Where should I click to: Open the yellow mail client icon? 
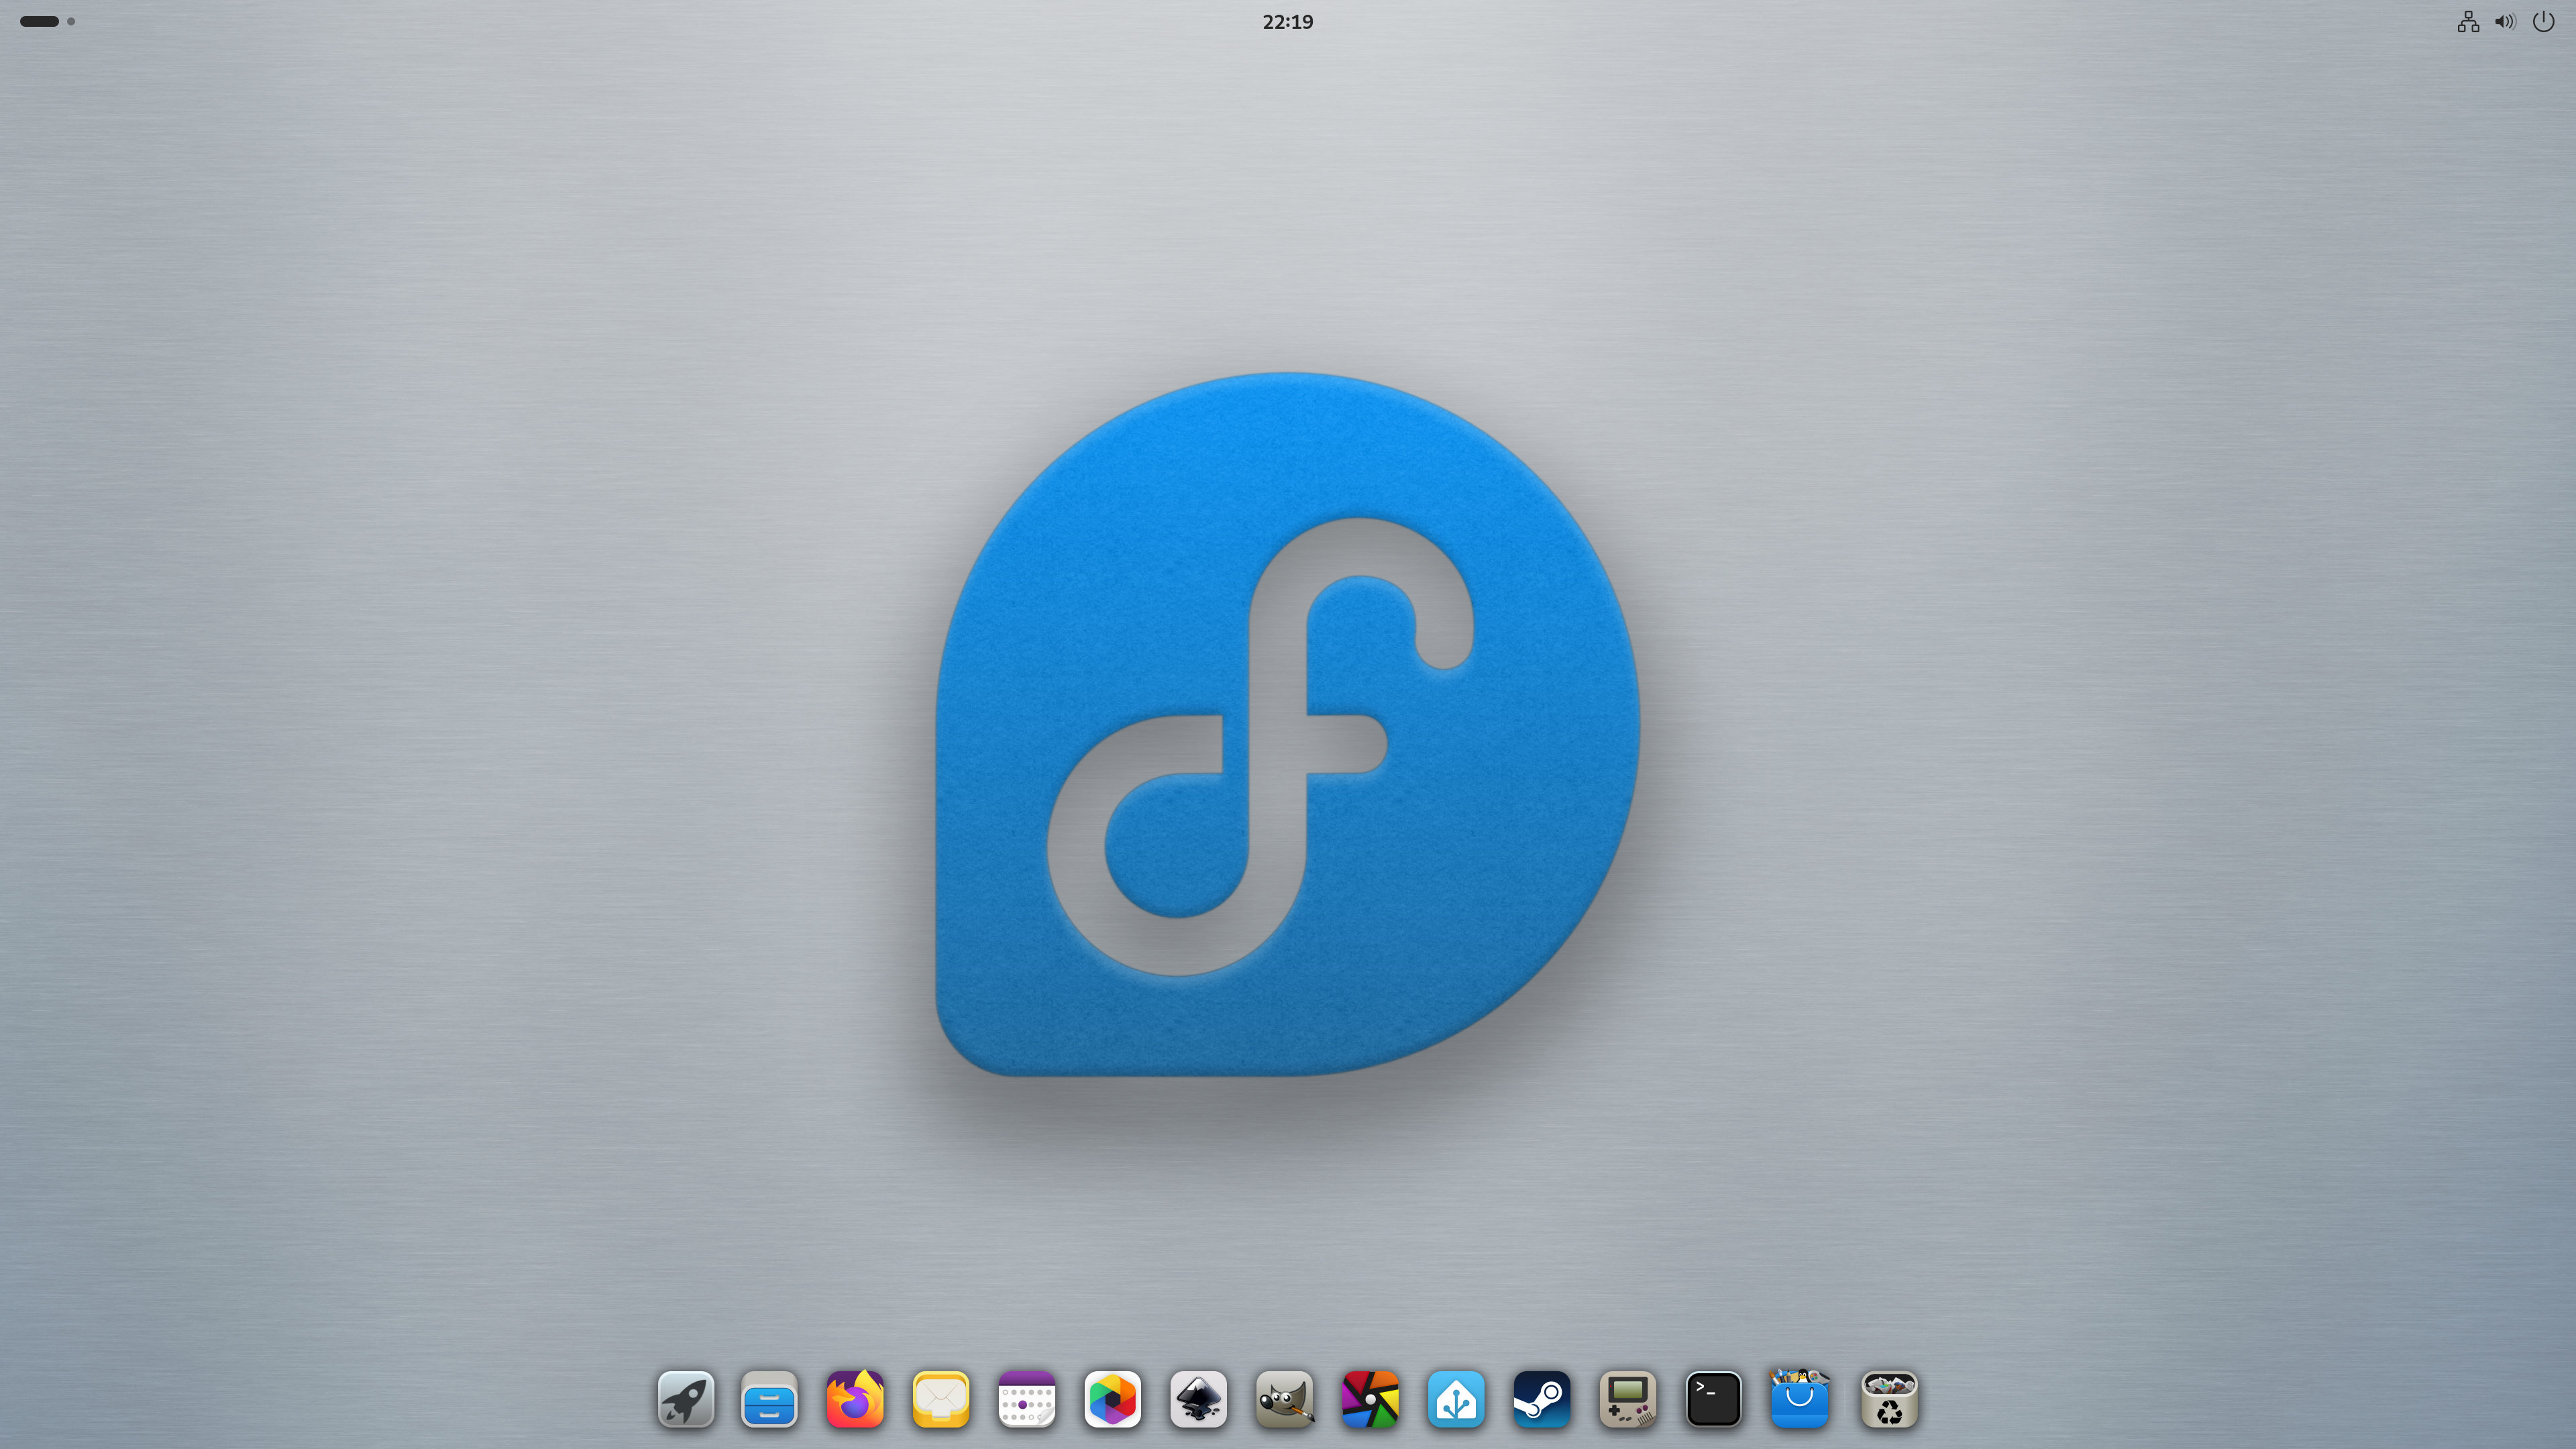click(941, 1399)
